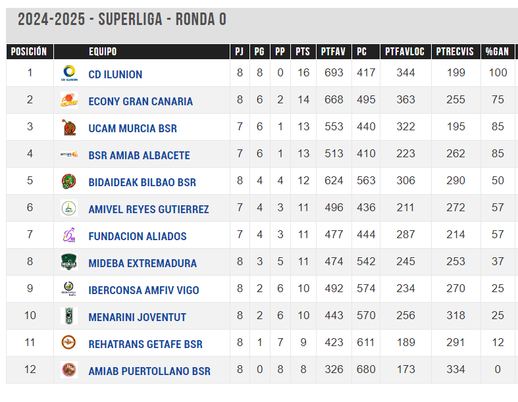Click the Iberconsa Amfiv Vigo logo
518x402 pixels.
coord(69,289)
